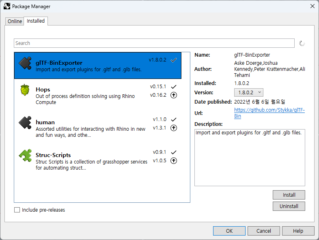Open Help for Package Manager
319x240 pixels.
[298, 231]
